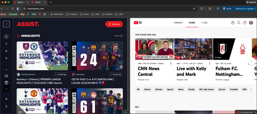
Task: Open the Barcelona 6-1 Olympiacos highlights thumbnail
Action: [97, 101]
